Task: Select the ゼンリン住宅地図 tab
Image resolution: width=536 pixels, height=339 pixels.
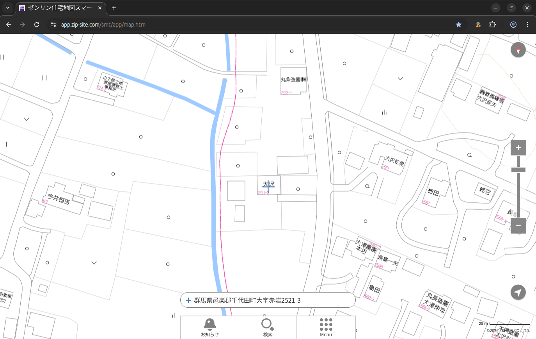Action: click(x=59, y=8)
